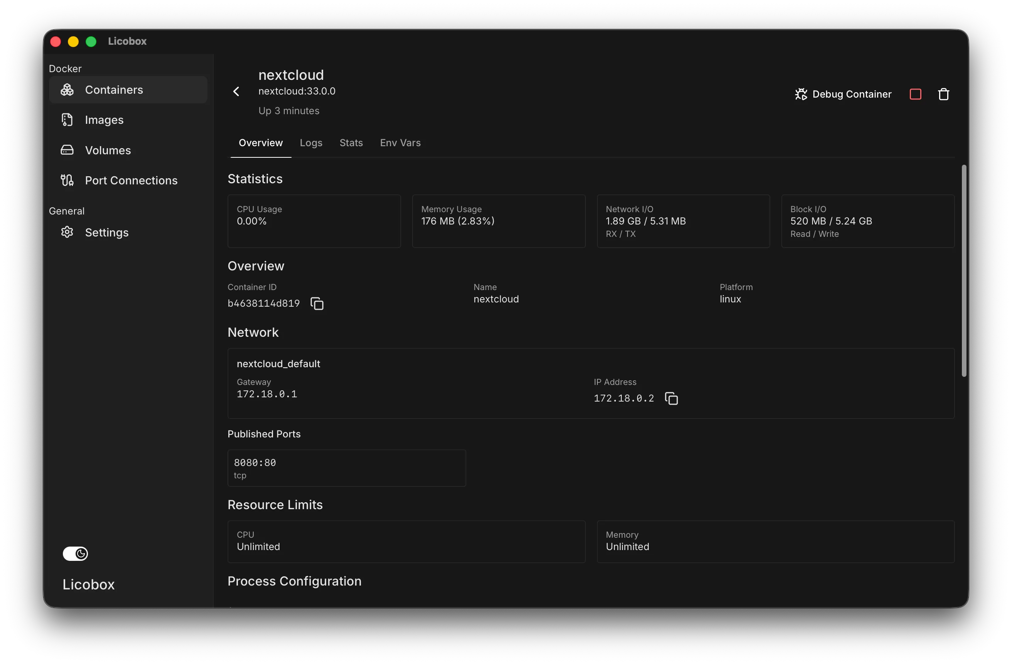The image size is (1012, 665).
Task: Click the Gateway value 172.18.0.1
Action: (266, 394)
